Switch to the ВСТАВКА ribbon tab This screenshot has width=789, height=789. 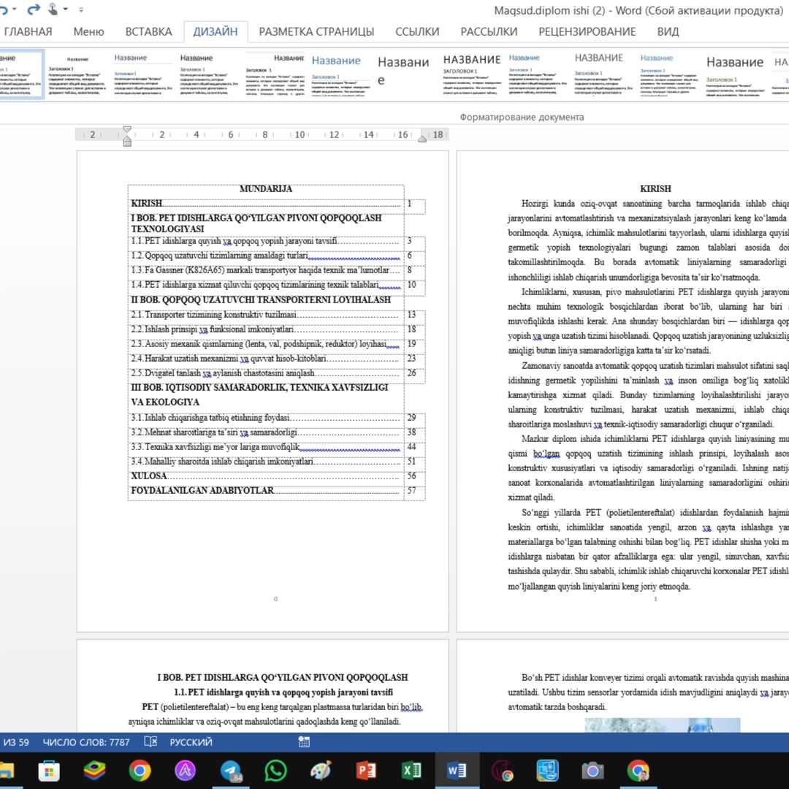pyautogui.click(x=148, y=31)
